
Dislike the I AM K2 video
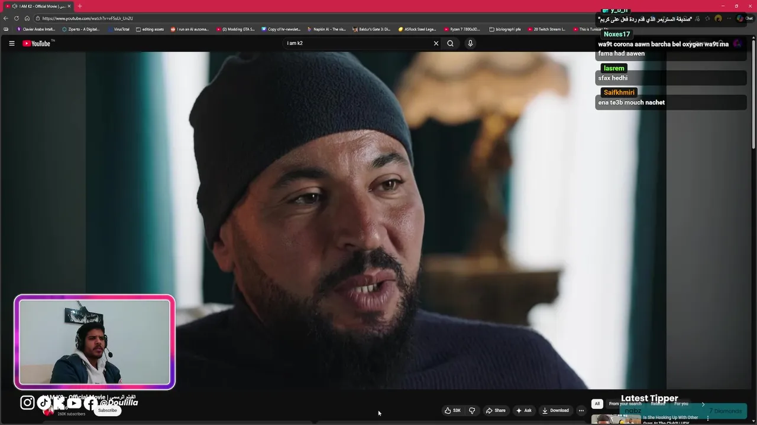tap(472, 410)
